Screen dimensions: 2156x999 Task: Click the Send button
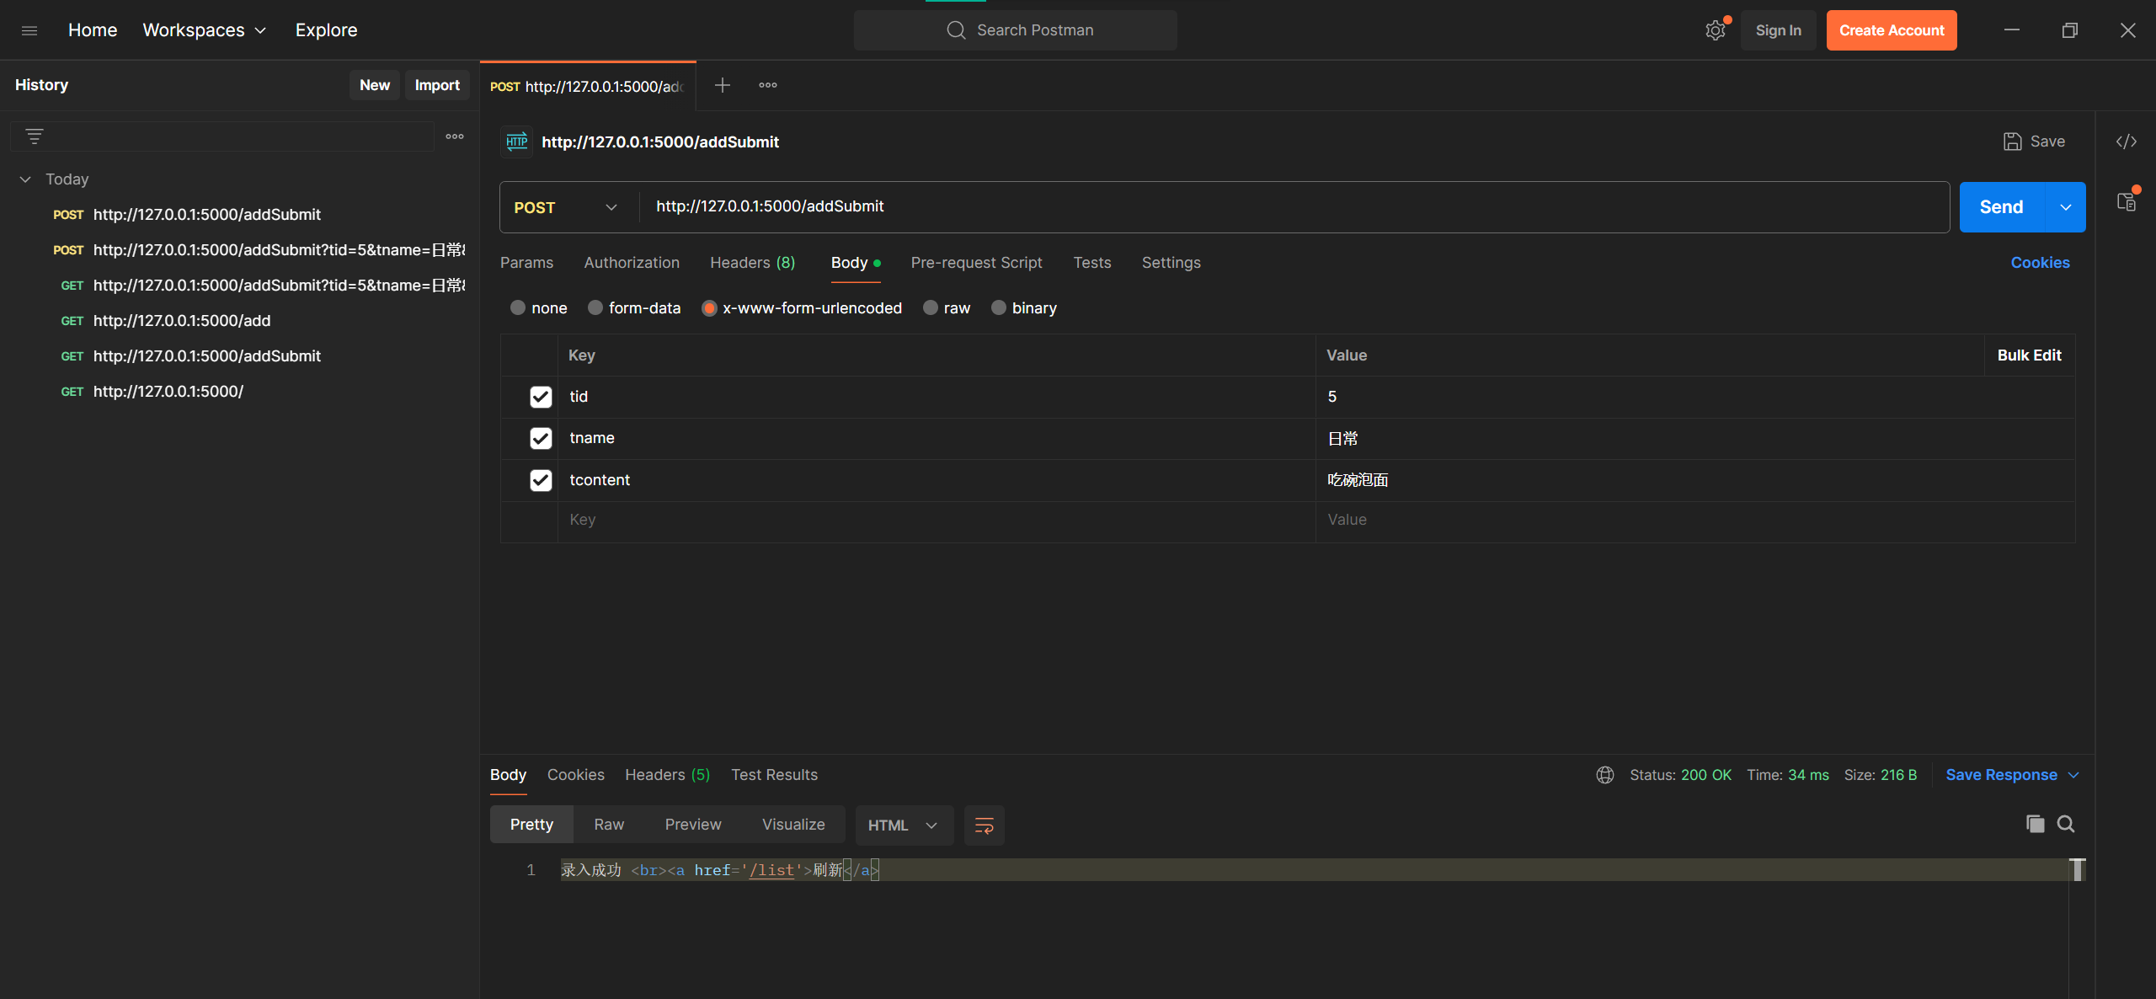2002,207
